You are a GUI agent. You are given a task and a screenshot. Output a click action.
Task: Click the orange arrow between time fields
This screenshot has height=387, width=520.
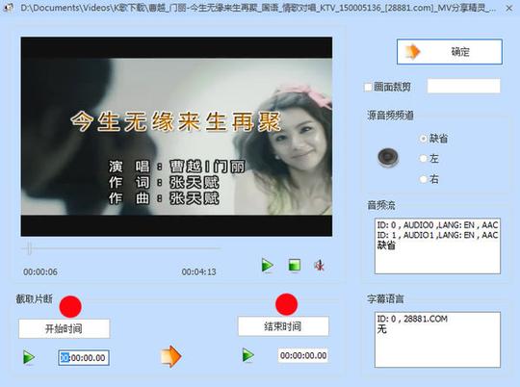pyautogui.click(x=170, y=356)
